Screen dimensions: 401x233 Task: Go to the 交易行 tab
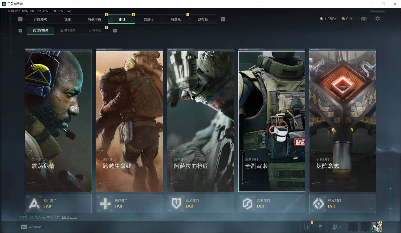[149, 19]
